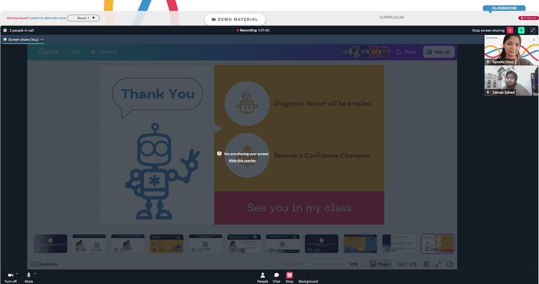Click Hide this overlay link

[243, 160]
